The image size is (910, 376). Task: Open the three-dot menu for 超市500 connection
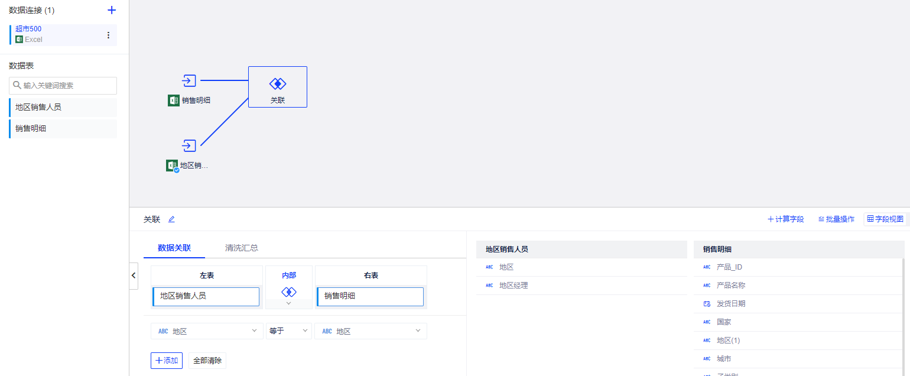pos(108,35)
